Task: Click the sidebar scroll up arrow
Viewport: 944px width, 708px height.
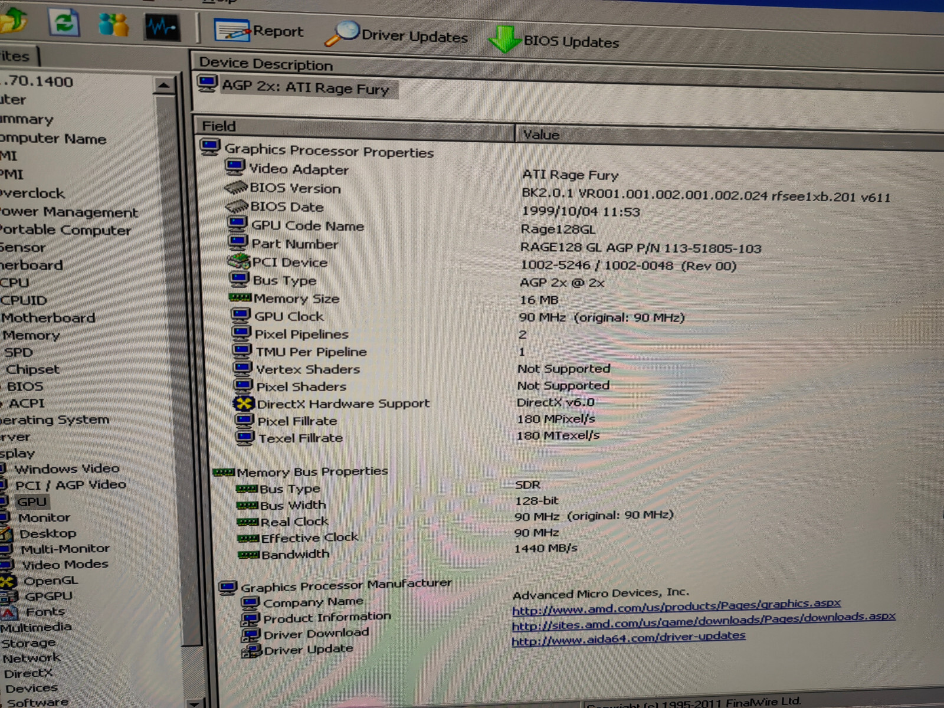Action: pos(163,86)
